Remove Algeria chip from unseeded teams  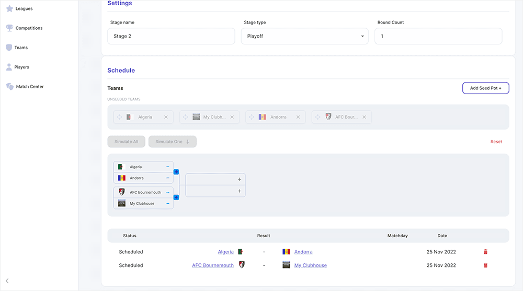pyautogui.click(x=166, y=117)
